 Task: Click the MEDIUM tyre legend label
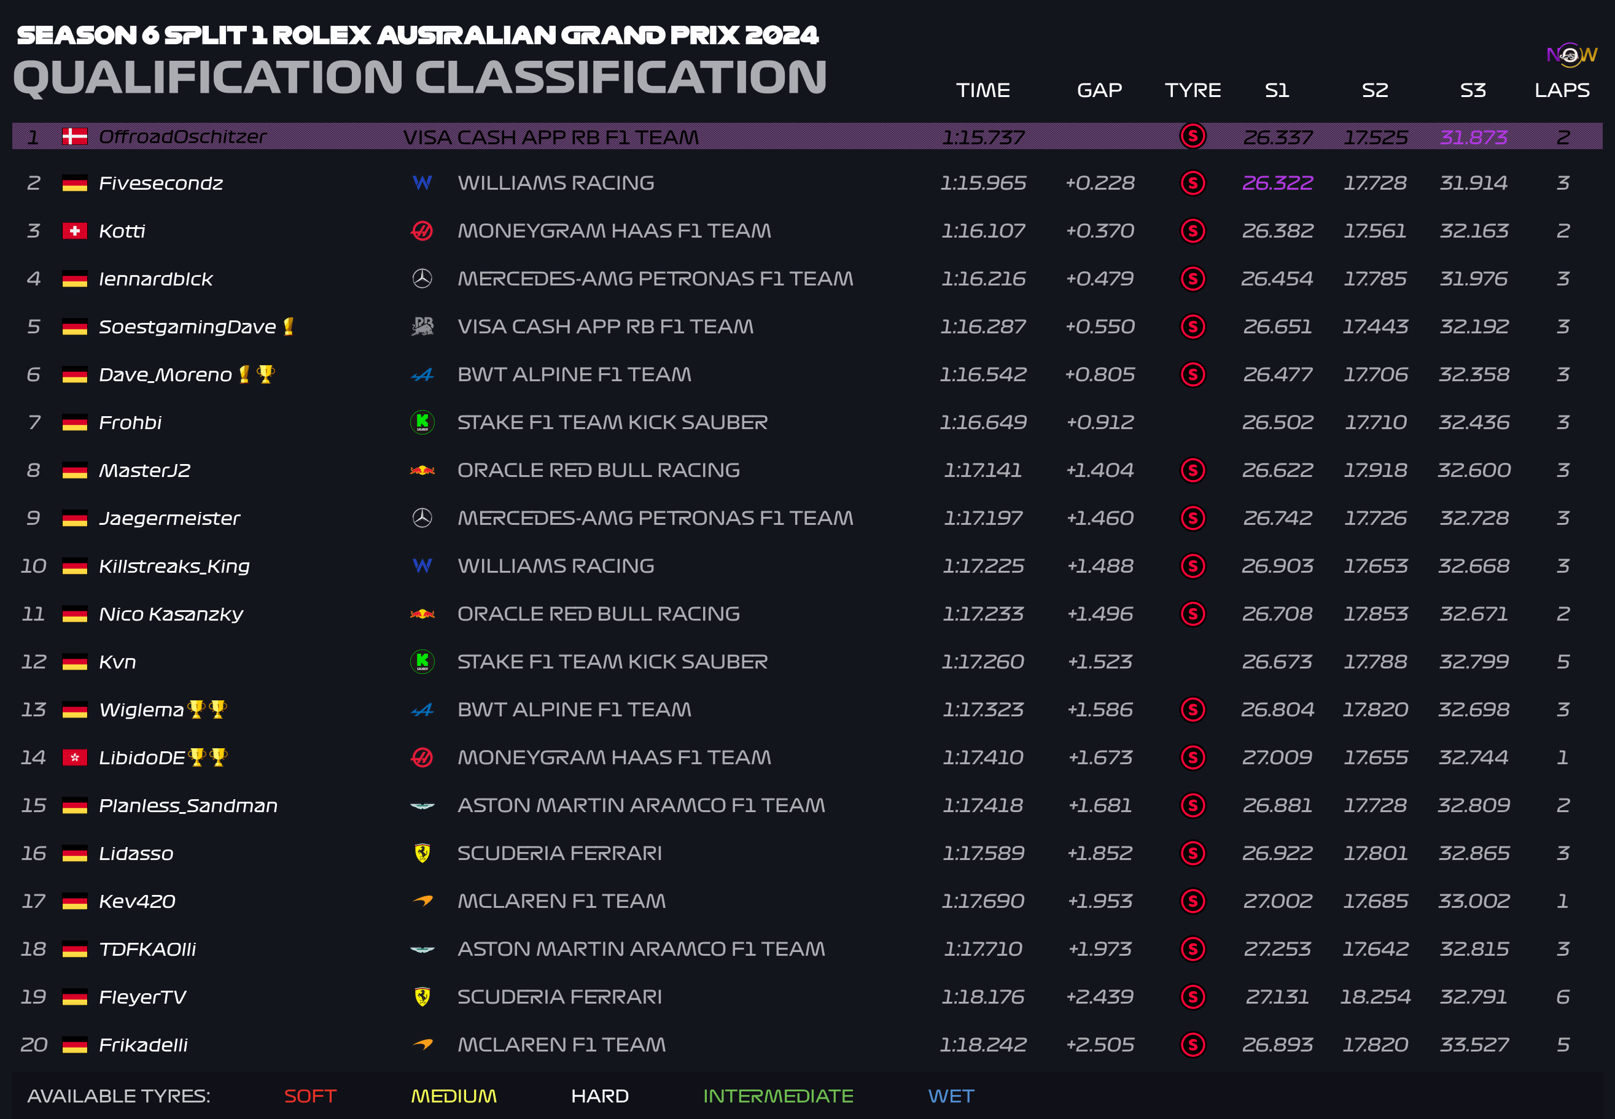[x=454, y=1096]
